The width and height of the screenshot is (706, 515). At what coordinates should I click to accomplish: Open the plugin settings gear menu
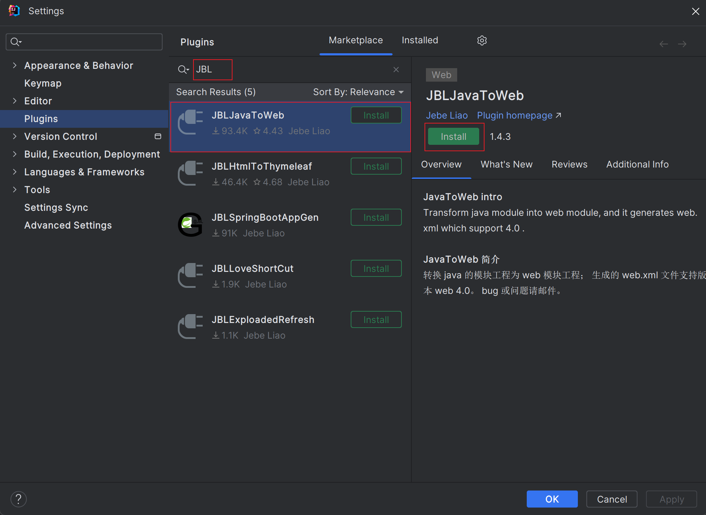pos(482,40)
